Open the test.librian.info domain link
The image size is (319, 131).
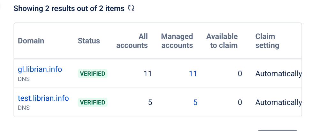pos(43,98)
